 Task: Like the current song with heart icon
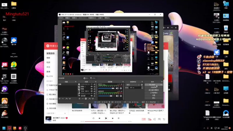[67, 118]
